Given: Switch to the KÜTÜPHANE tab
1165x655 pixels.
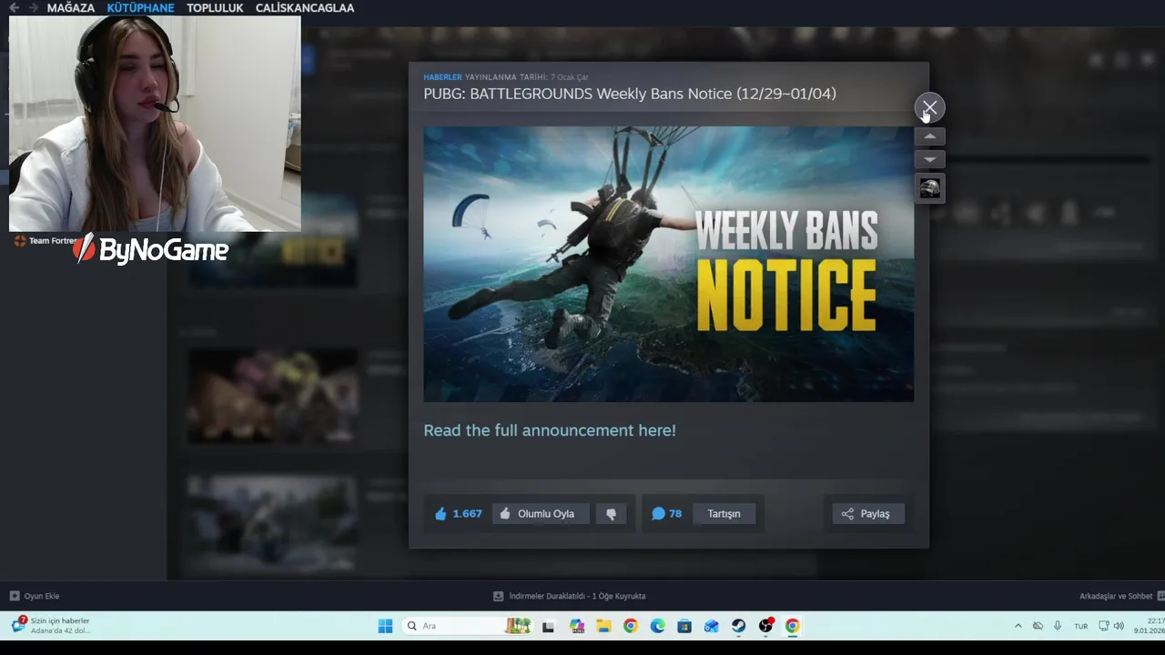Looking at the screenshot, I should pos(140,8).
